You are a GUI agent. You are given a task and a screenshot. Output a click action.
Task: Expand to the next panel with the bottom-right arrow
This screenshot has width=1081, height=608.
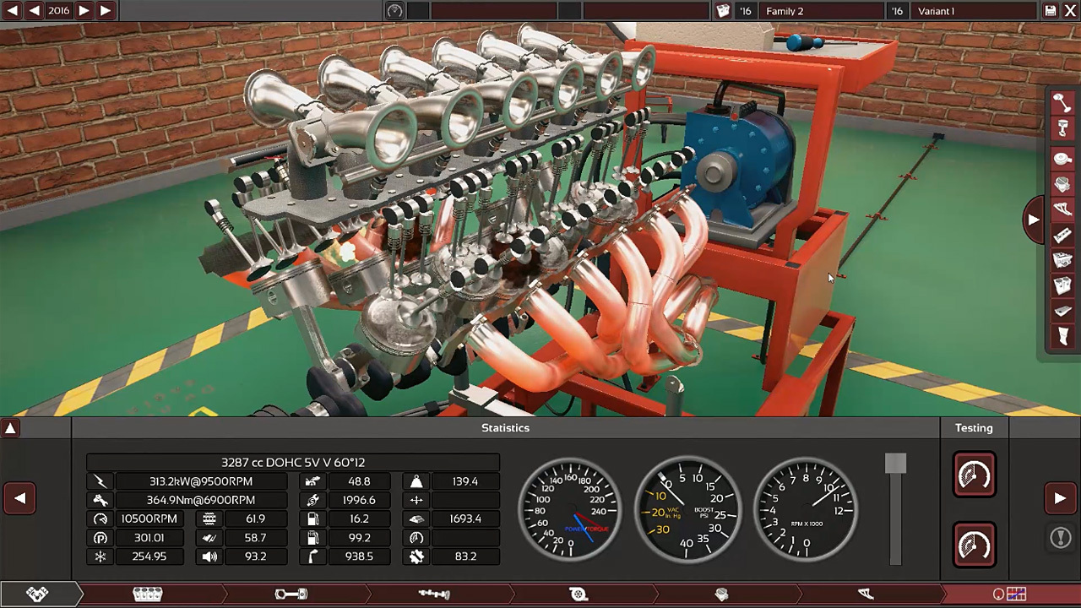(x=1060, y=498)
